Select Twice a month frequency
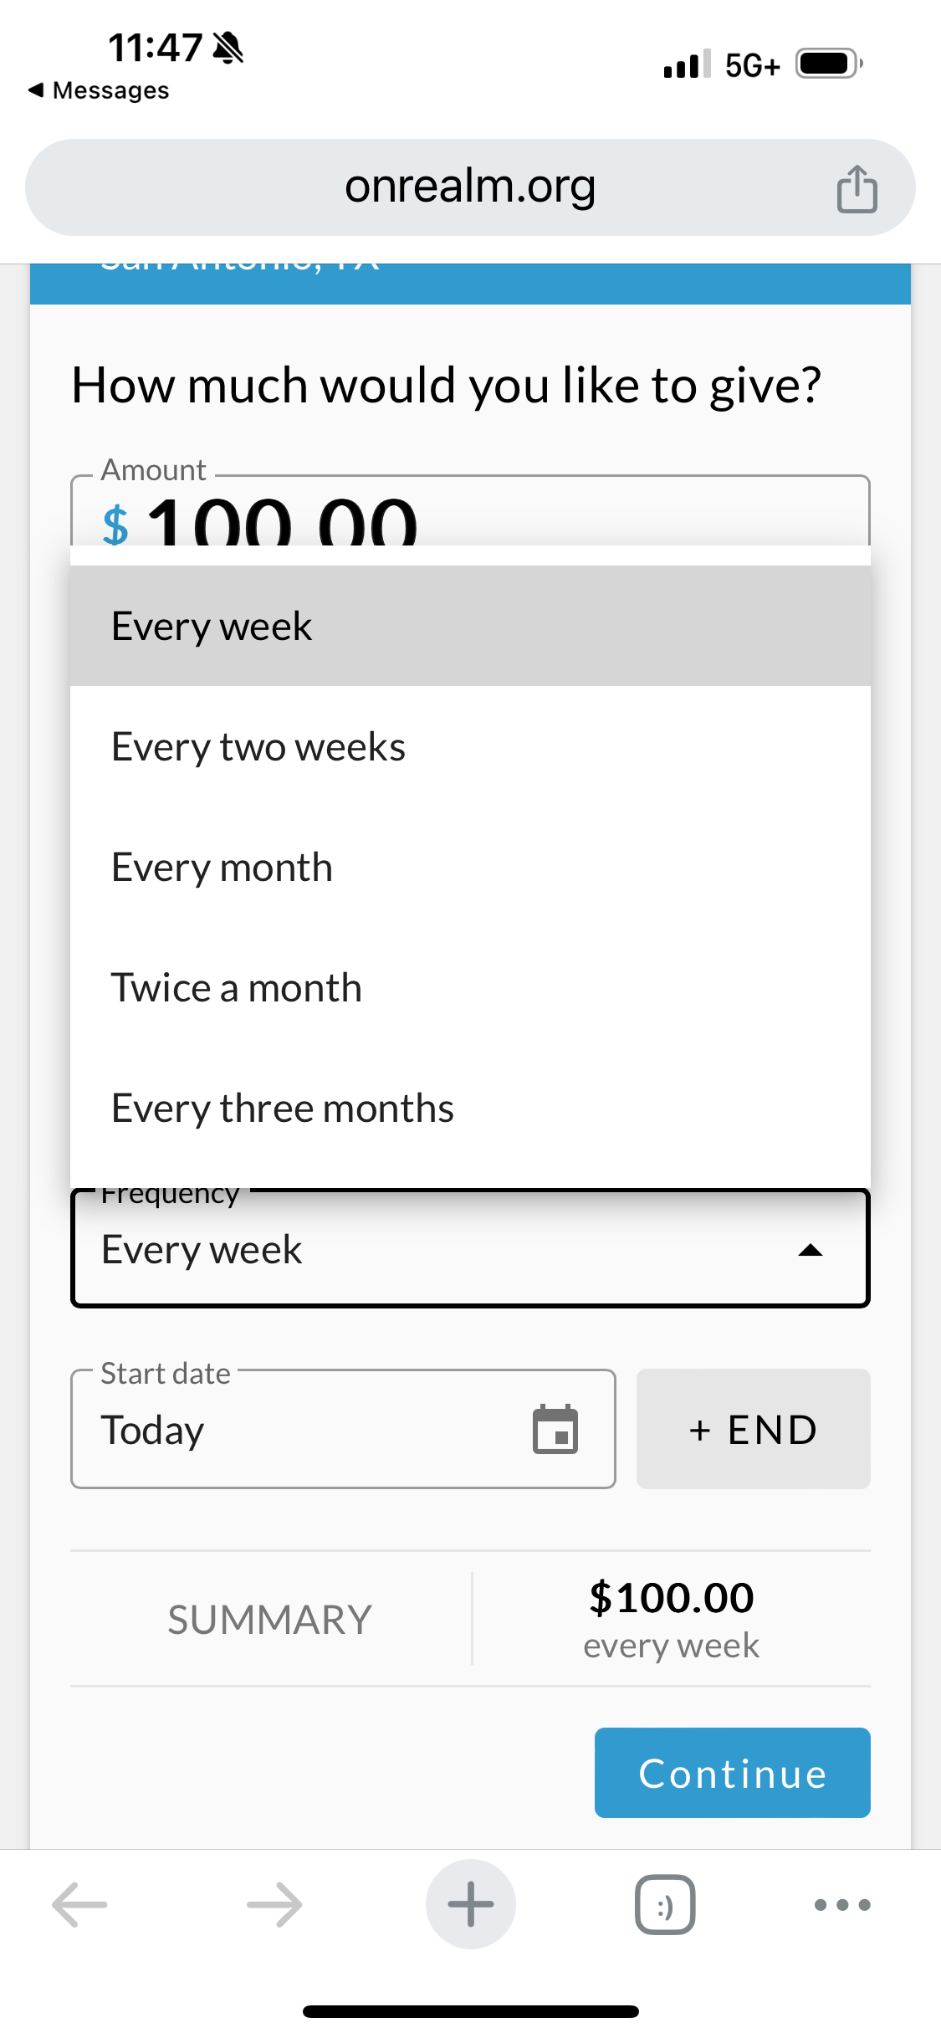Screen dimensions: 941x2038 pos(470,987)
